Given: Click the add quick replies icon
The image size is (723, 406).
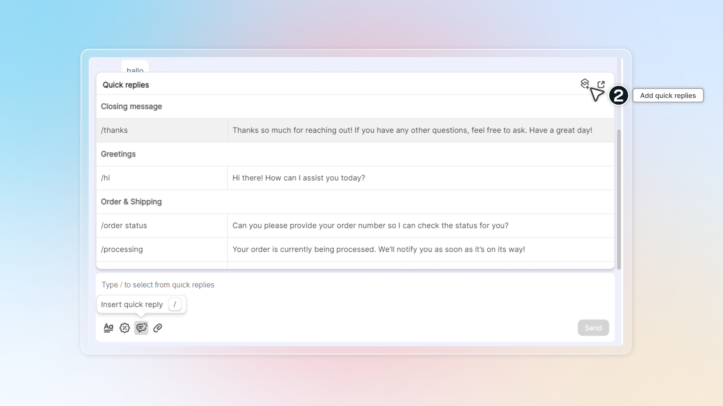Looking at the screenshot, I should [x=584, y=84].
